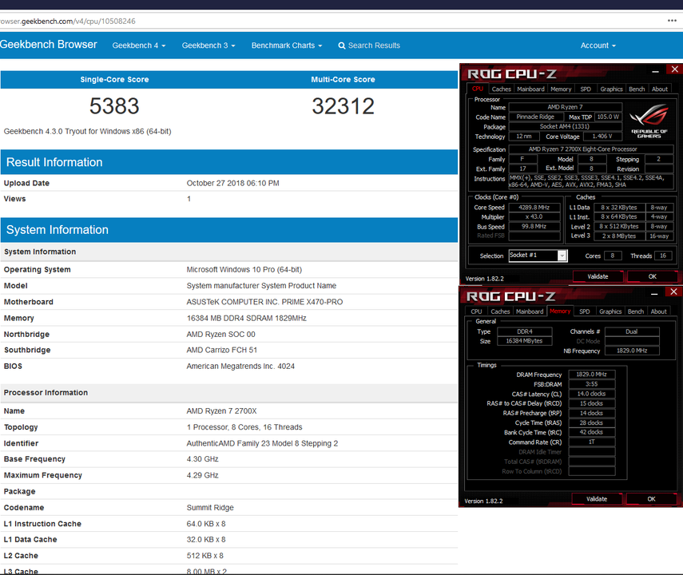
Task: Select the Core Speed 4289.8 MHz field
Action: (534, 208)
